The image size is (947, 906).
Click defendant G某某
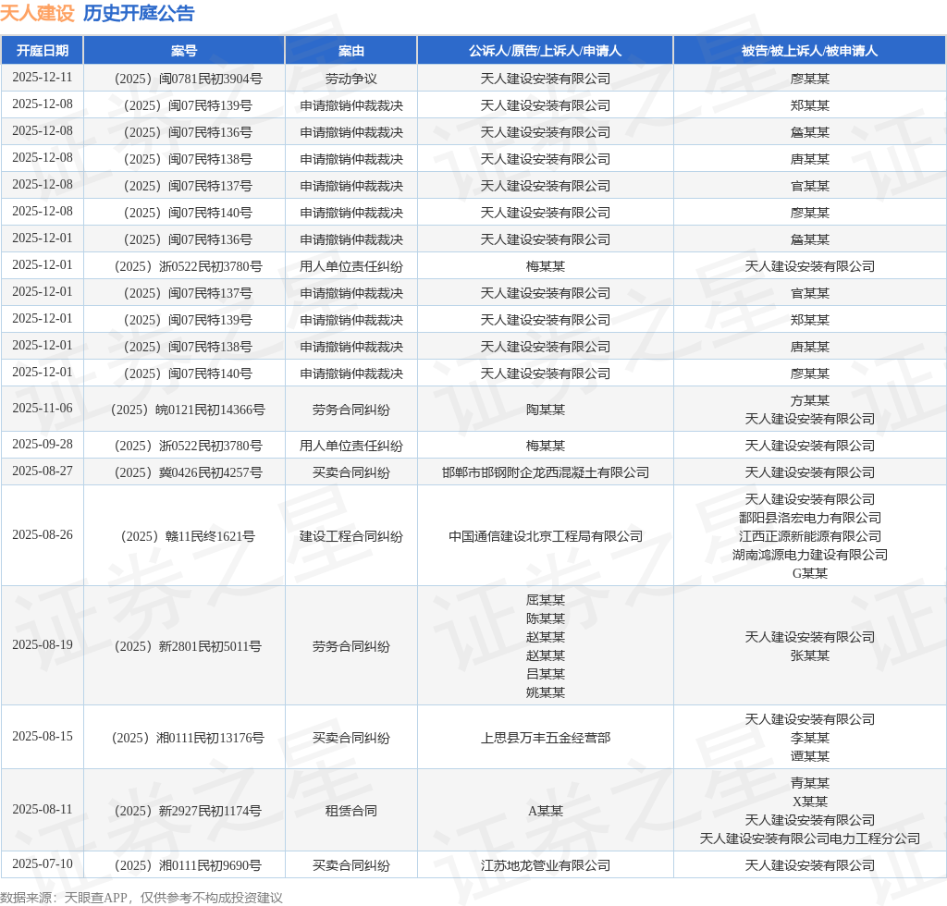coord(810,573)
